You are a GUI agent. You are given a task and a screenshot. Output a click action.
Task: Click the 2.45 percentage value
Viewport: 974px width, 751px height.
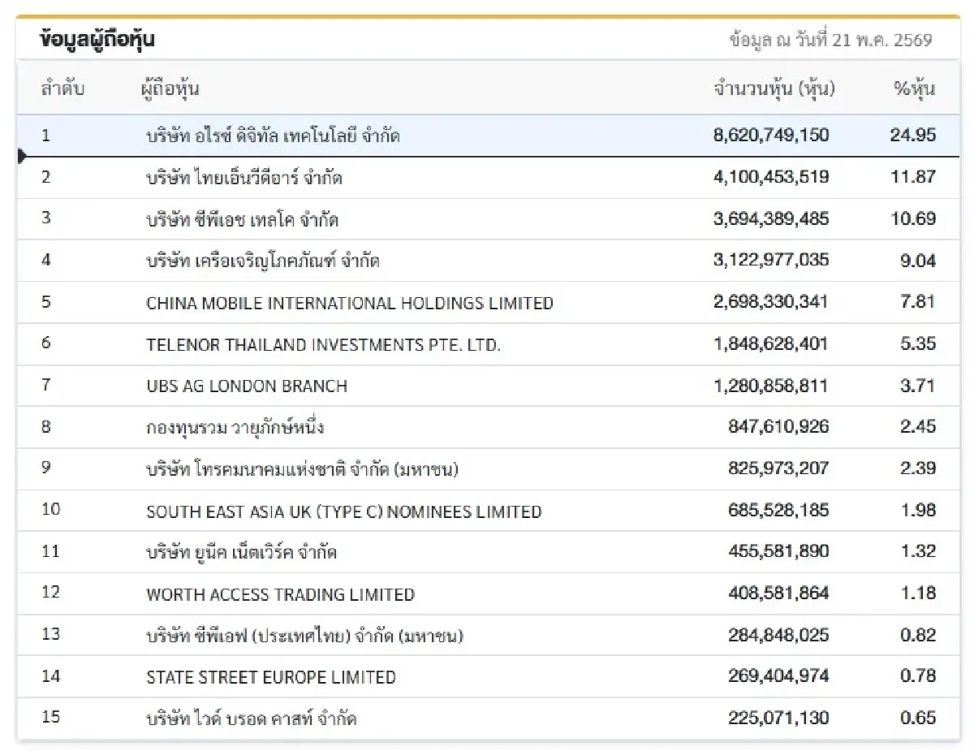coord(918,427)
